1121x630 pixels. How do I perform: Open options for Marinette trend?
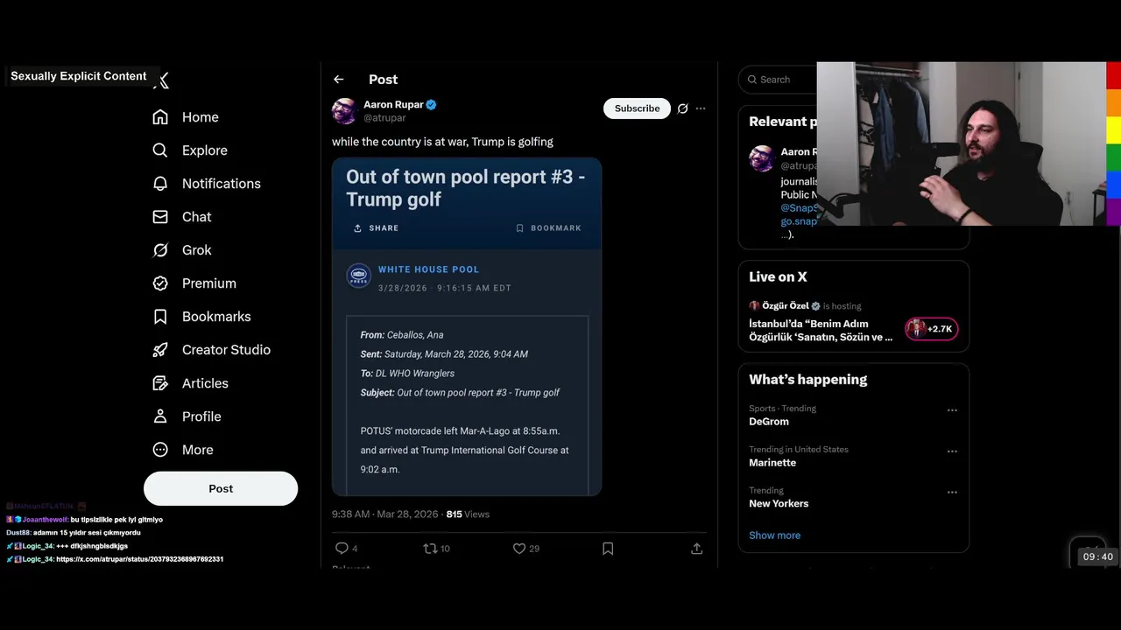pyautogui.click(x=952, y=451)
